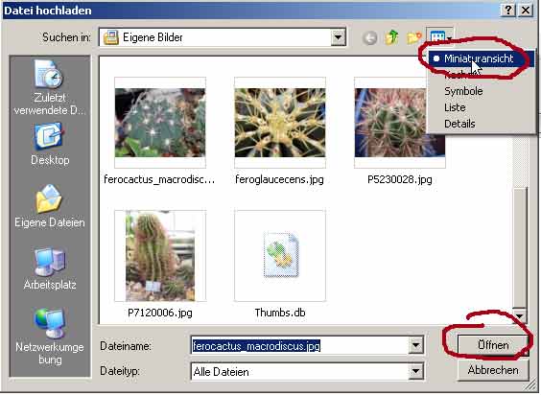Viewport: 541px width, 395px height.
Task: Choose Liste view from menu
Action: pyautogui.click(x=455, y=107)
